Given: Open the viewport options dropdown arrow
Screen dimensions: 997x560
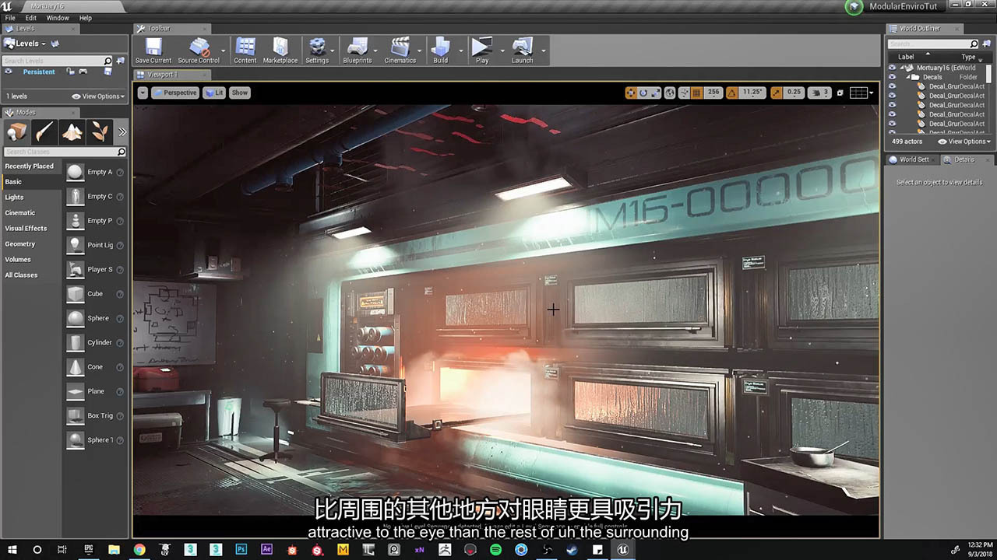Looking at the screenshot, I should 143,93.
